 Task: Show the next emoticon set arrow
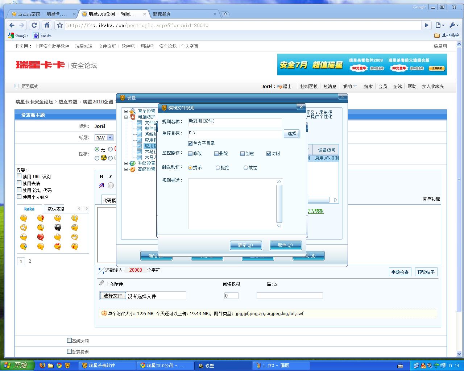coord(86,208)
